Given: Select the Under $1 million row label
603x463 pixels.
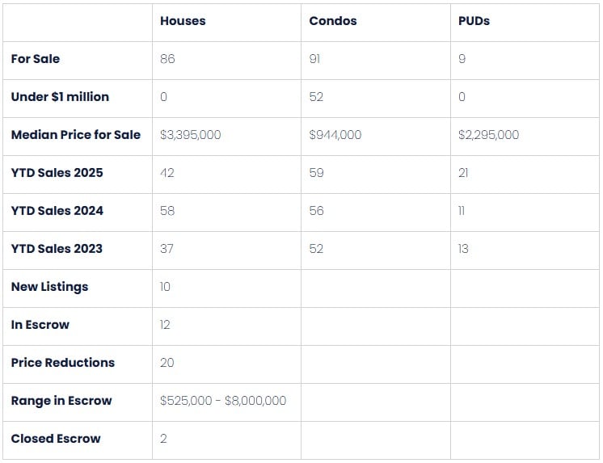Looking at the screenshot, I should pyautogui.click(x=60, y=97).
